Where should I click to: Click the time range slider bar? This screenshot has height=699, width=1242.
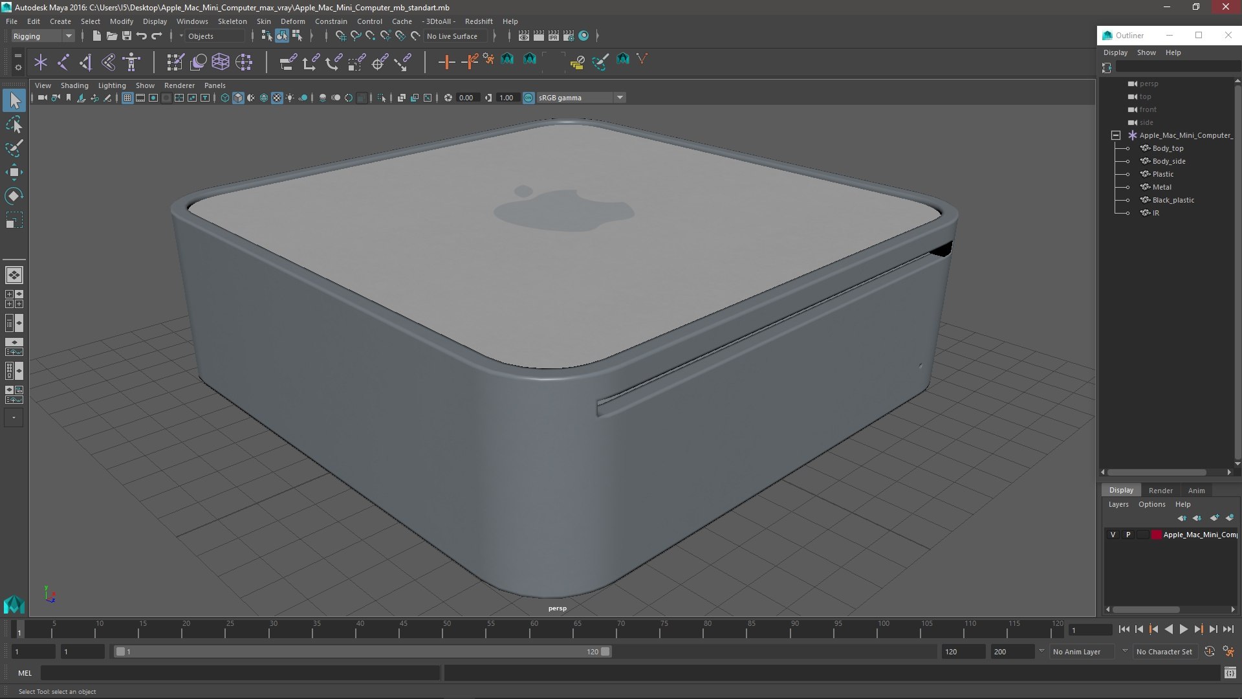point(362,652)
